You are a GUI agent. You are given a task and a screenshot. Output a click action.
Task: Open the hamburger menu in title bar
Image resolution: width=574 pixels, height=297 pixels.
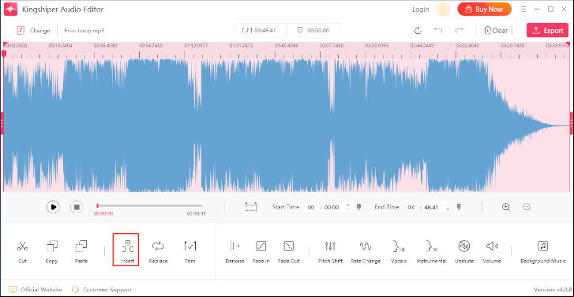coord(523,9)
